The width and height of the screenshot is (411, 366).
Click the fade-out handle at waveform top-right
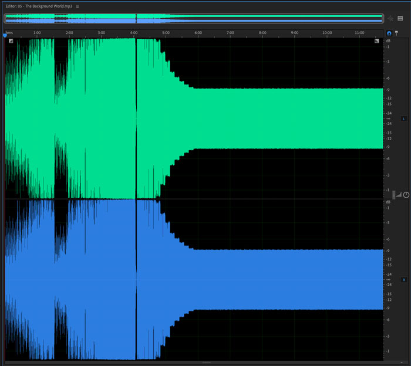pos(377,41)
